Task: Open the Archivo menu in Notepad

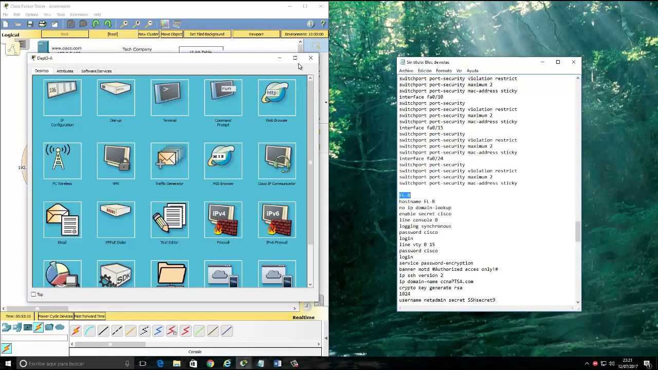Action: [x=406, y=70]
